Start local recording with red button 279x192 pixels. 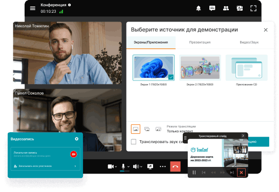coord(74,154)
